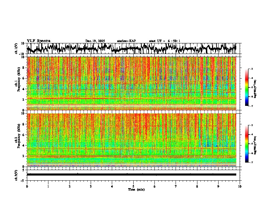This screenshot has width=270, height=209.
Task: Click the "station=KAP" header label
Action: [x=126, y=41]
